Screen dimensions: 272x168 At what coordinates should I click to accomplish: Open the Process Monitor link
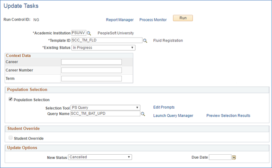pos(153,20)
